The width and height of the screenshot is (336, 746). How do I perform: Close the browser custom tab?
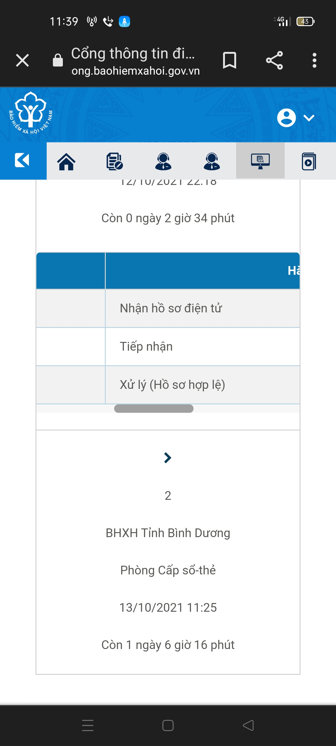(x=22, y=60)
